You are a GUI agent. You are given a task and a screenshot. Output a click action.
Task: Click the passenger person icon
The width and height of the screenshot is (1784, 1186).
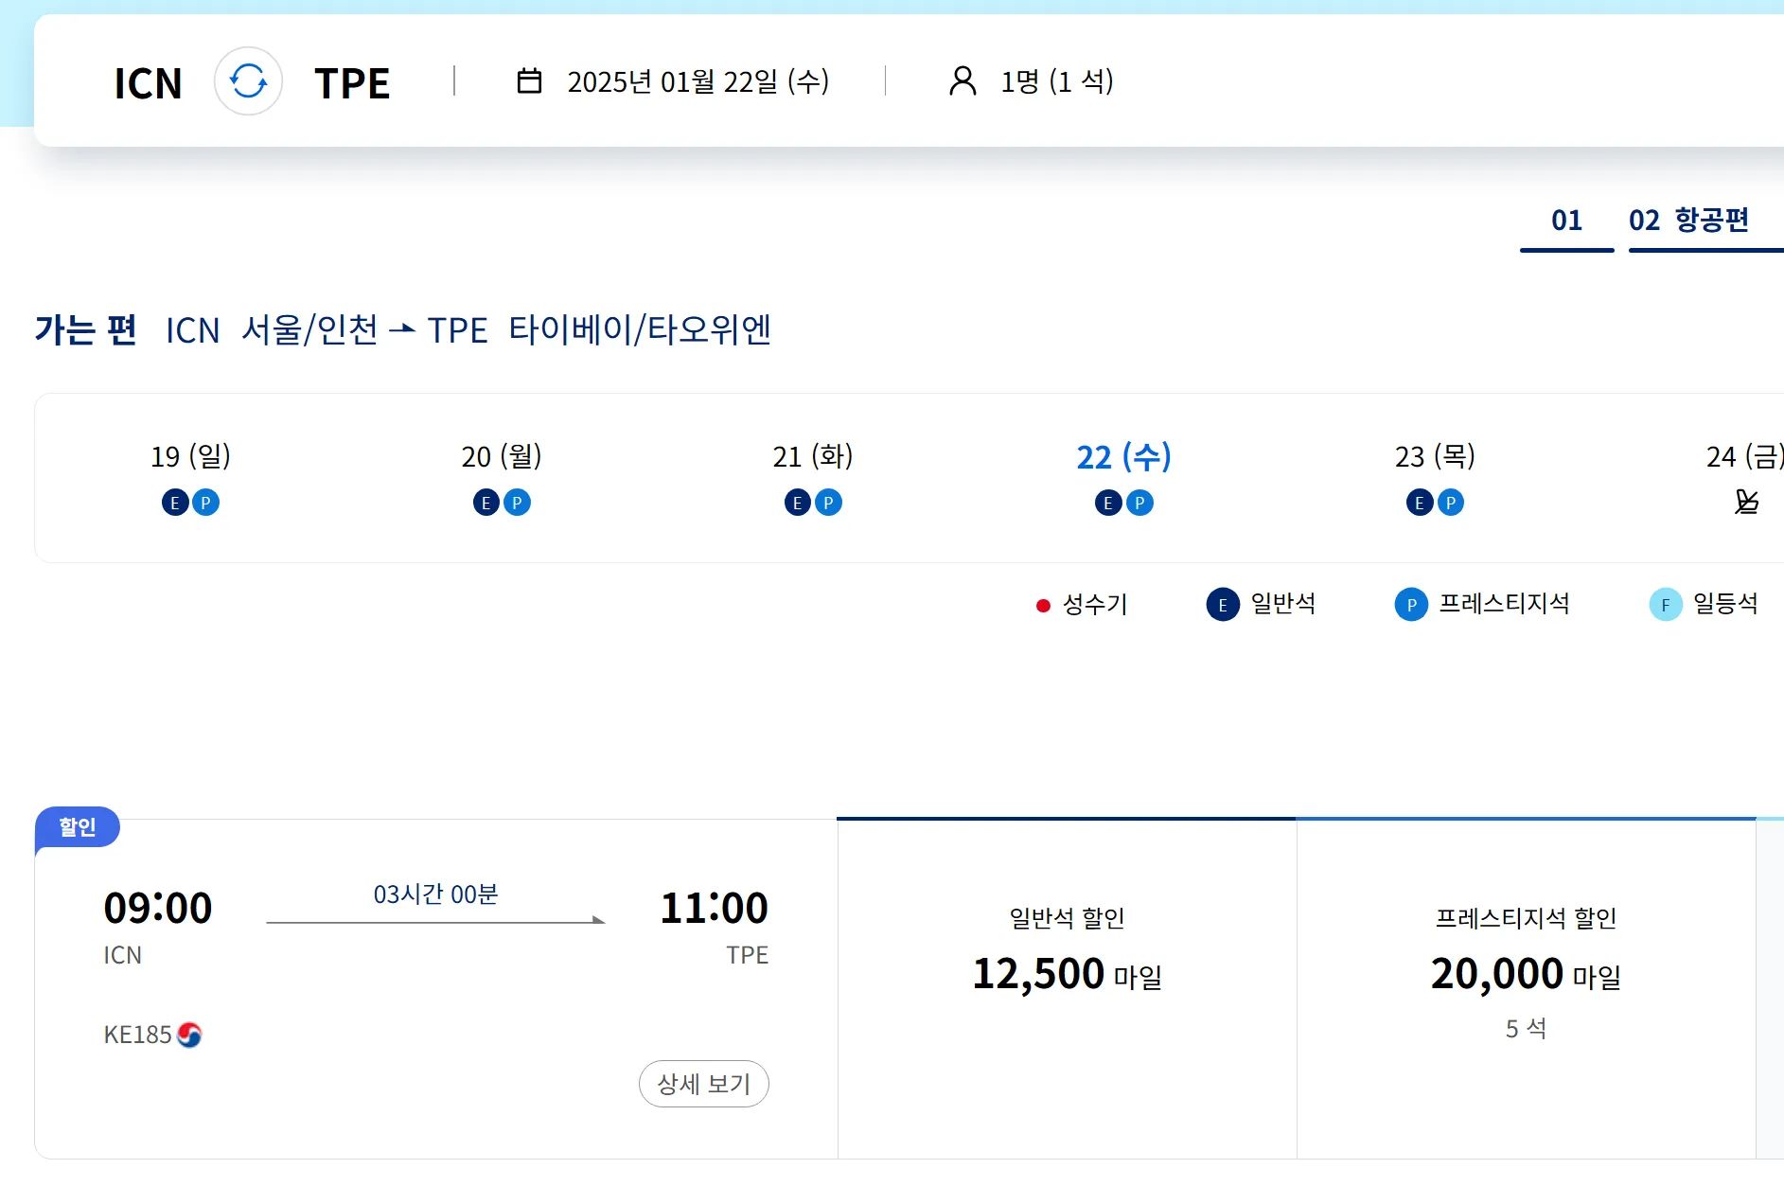click(x=963, y=81)
